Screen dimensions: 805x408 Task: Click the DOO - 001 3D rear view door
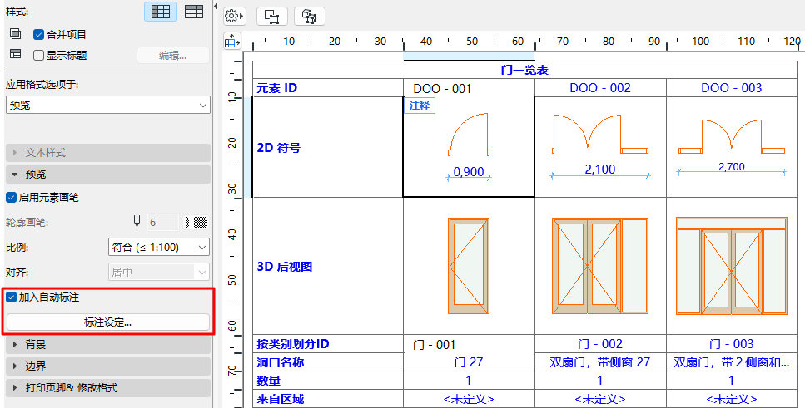tap(468, 266)
